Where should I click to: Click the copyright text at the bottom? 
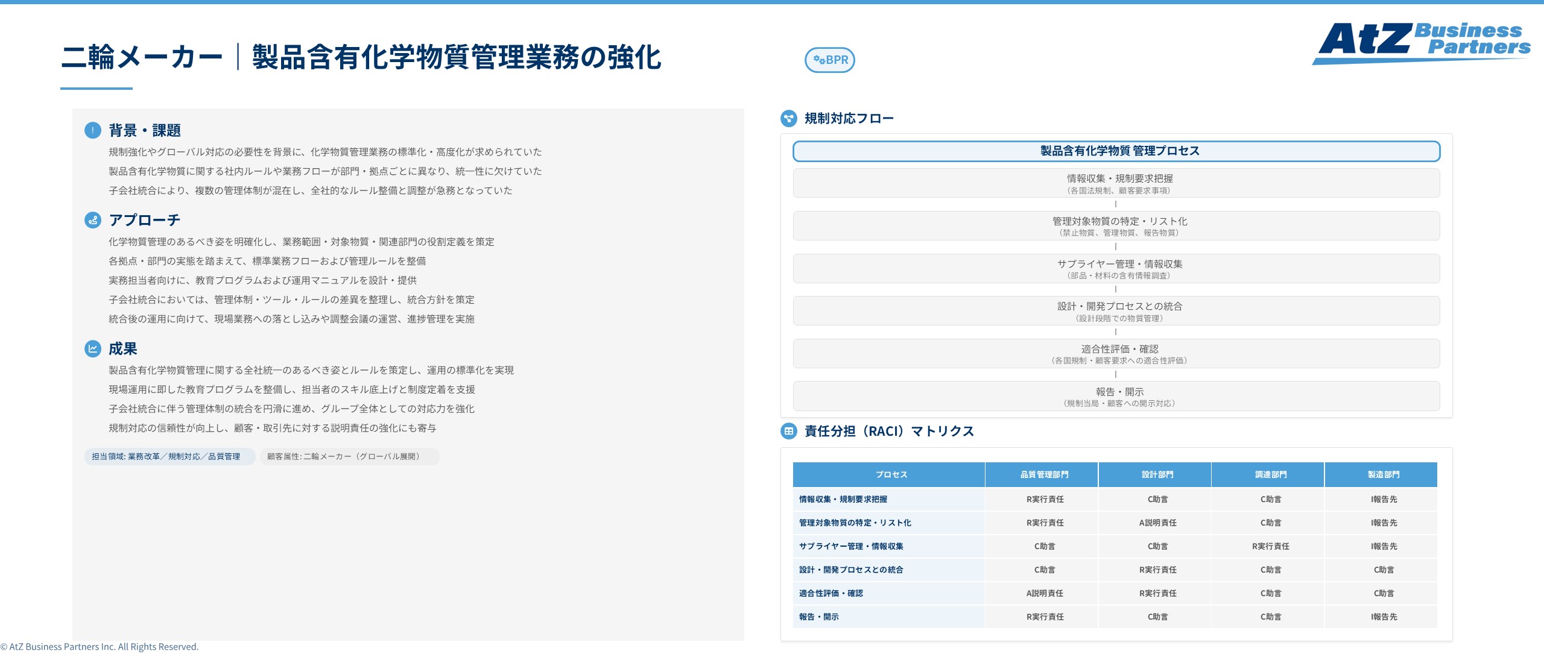99,646
